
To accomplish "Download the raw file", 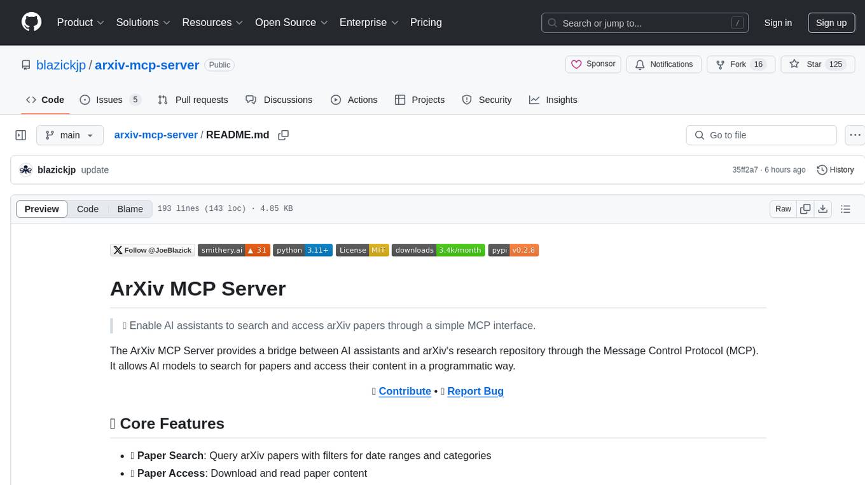I will pos(822,209).
